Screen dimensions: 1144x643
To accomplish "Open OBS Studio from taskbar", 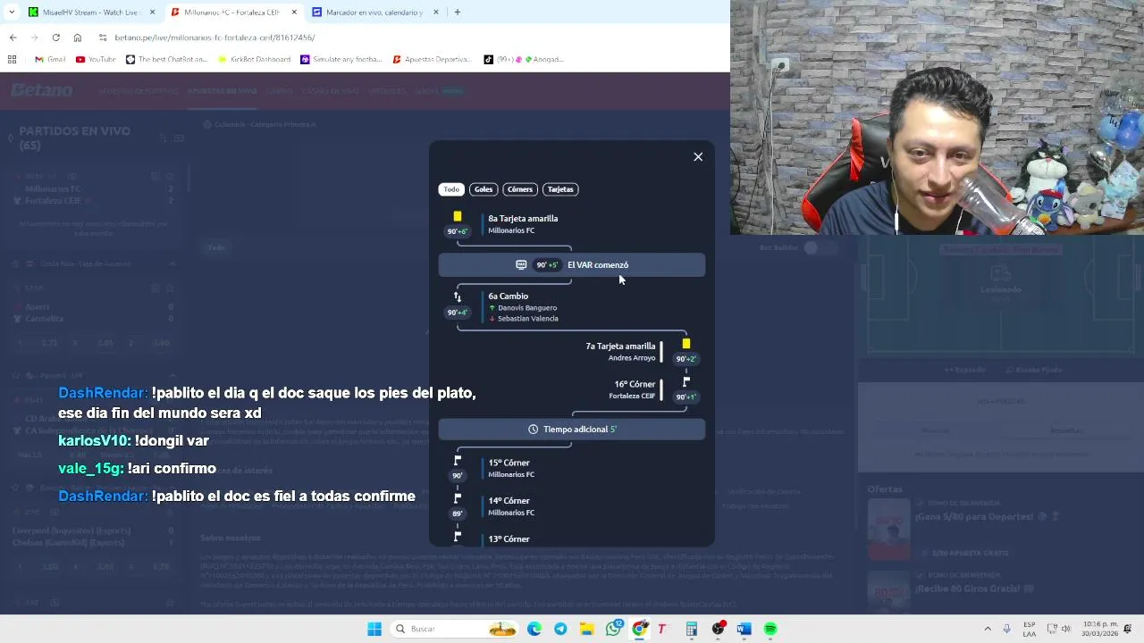I will (x=718, y=629).
